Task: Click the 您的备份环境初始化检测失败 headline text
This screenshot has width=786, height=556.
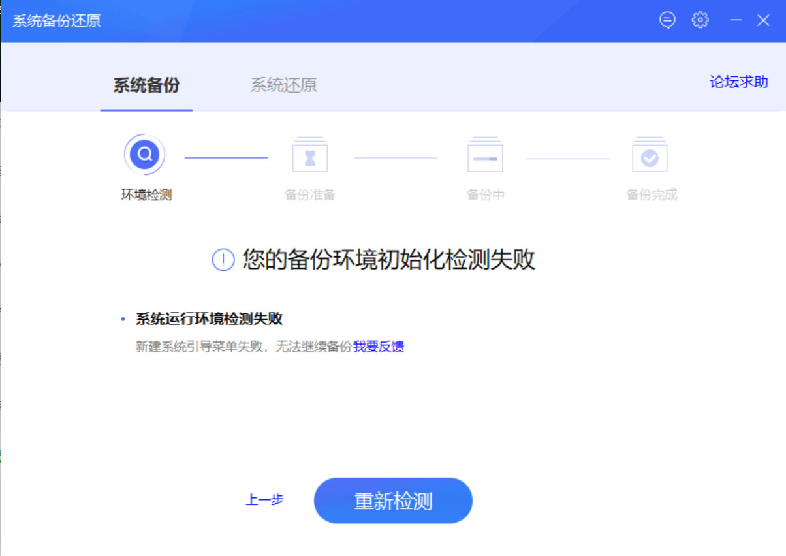Action: (388, 260)
